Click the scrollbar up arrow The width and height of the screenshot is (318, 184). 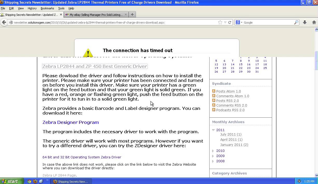click(316, 29)
